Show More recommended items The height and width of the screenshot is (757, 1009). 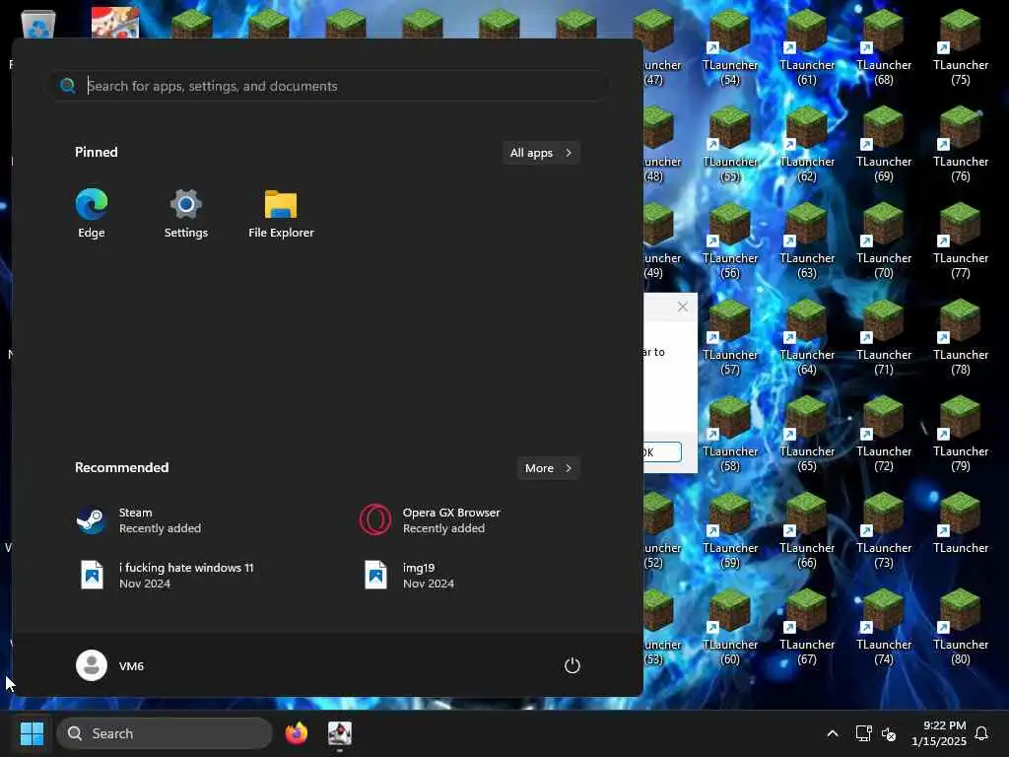coord(548,468)
